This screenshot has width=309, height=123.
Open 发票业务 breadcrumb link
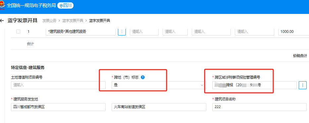click(49, 21)
